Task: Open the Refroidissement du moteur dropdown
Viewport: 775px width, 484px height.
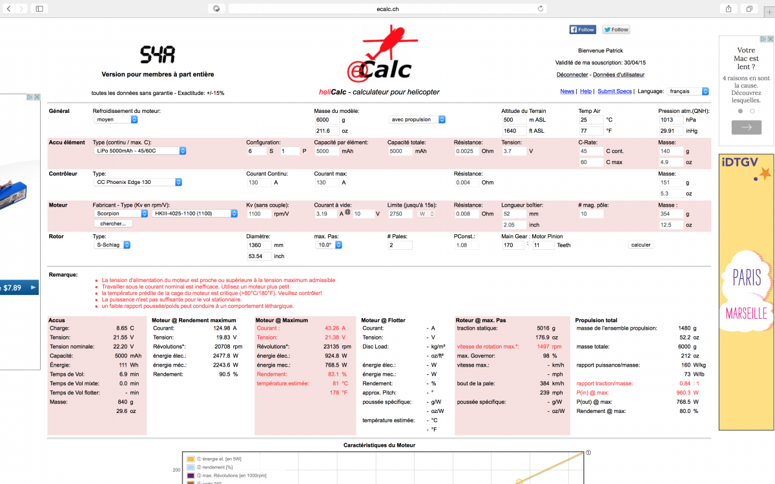Action: click(116, 119)
